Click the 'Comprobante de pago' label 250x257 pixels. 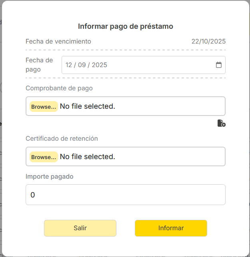[59, 88]
